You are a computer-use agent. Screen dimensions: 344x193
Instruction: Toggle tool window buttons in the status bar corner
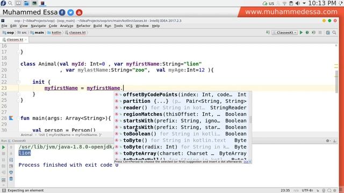(x=4, y=190)
